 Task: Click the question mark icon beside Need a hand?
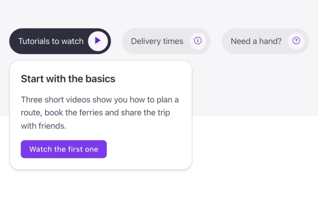[x=296, y=40]
